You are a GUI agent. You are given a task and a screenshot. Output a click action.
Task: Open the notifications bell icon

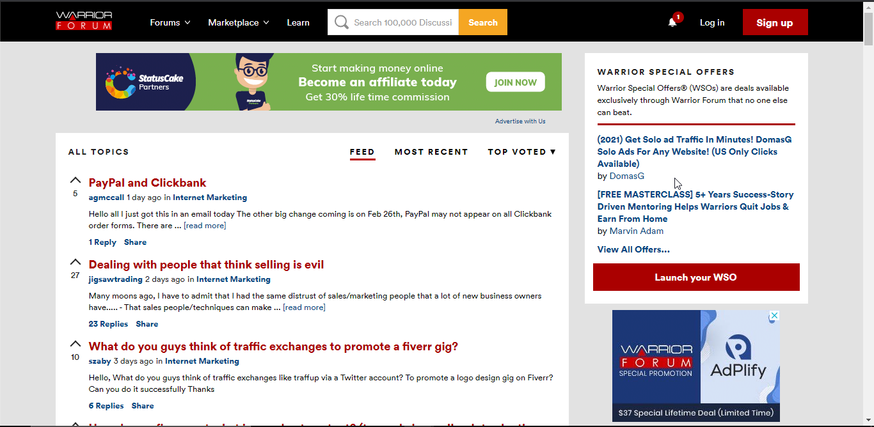[x=672, y=22]
